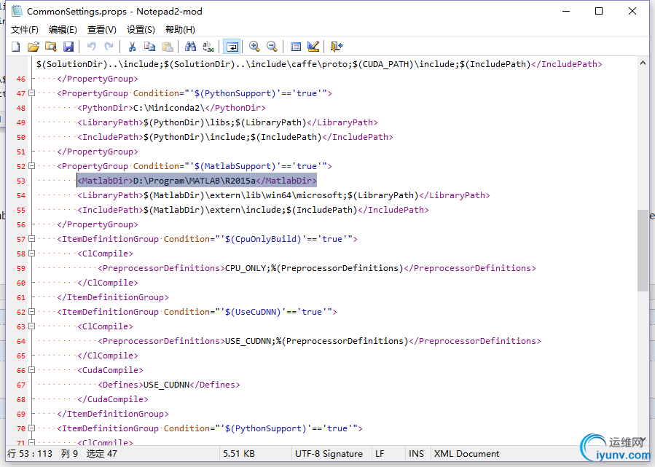655x467 pixels.
Task: Click the PythonDir C:\Miniconda2\ line
Action: [x=172, y=108]
